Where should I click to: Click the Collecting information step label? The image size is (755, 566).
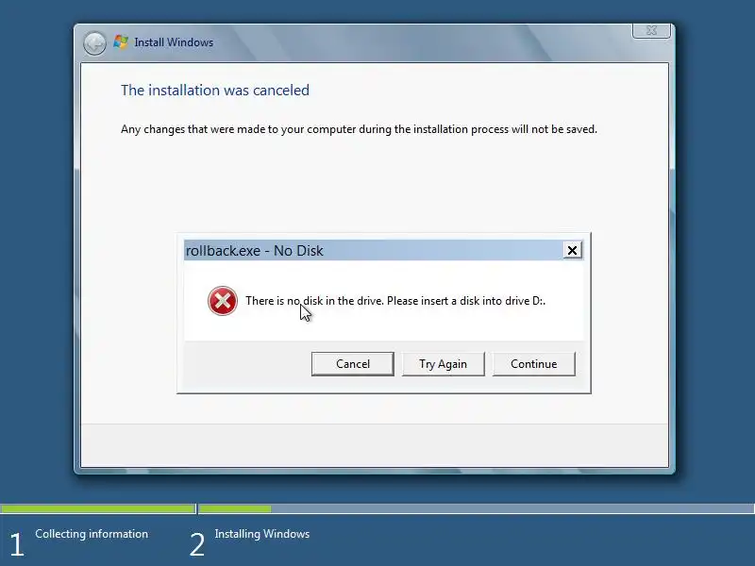coord(92,534)
